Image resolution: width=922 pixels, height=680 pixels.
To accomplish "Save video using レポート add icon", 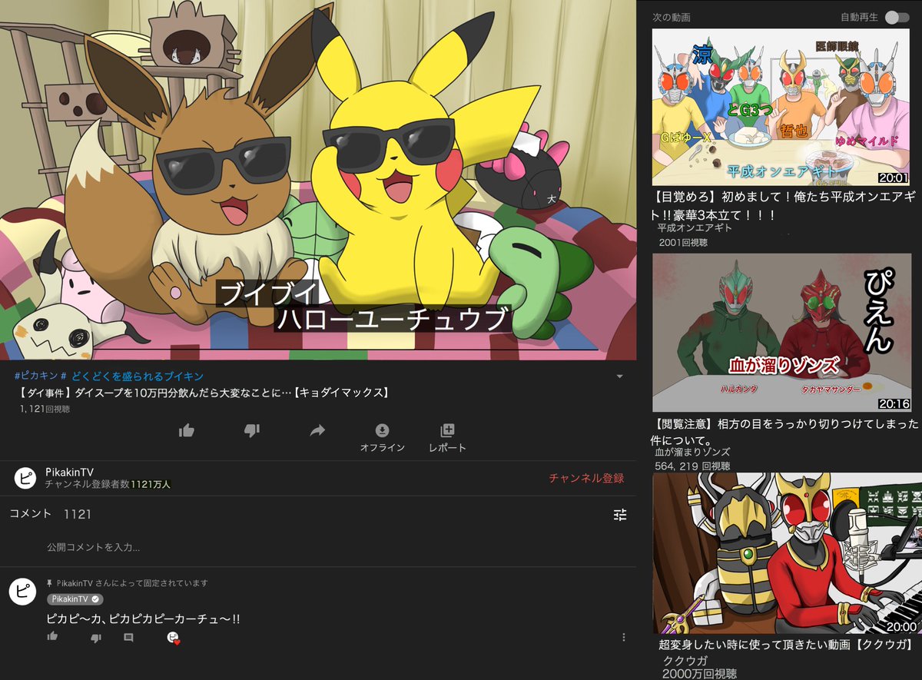I will pyautogui.click(x=447, y=437).
